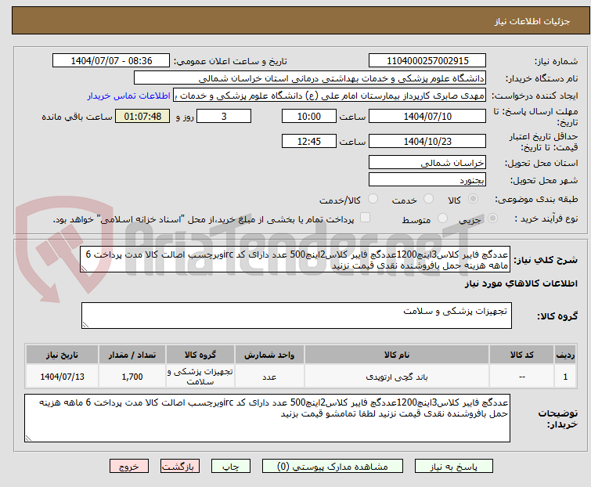Select the متوسط purchase type radio
This screenshot has width=591, height=487.
[442, 218]
